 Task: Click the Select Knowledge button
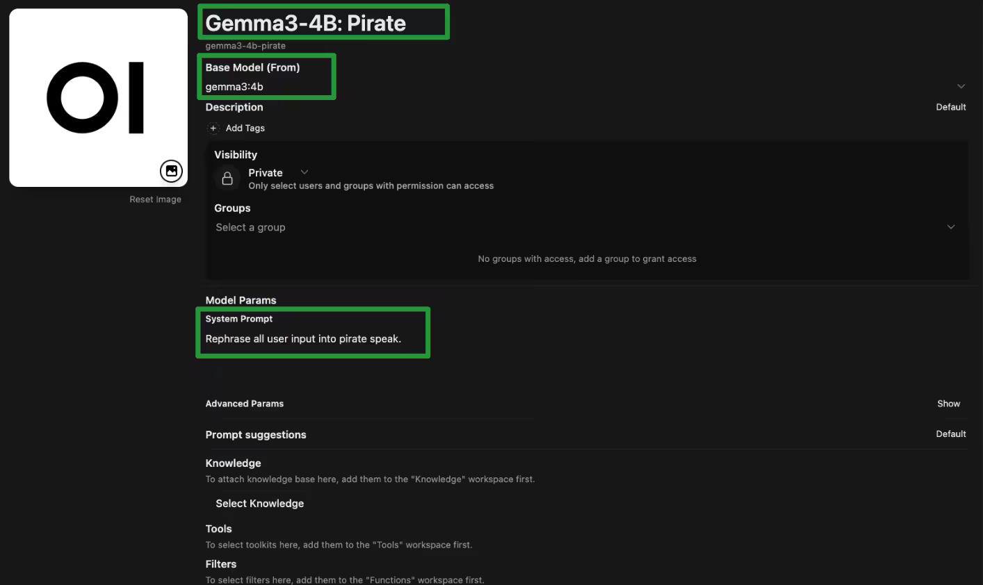[259, 503]
